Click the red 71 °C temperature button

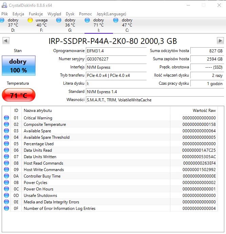(x=19, y=95)
